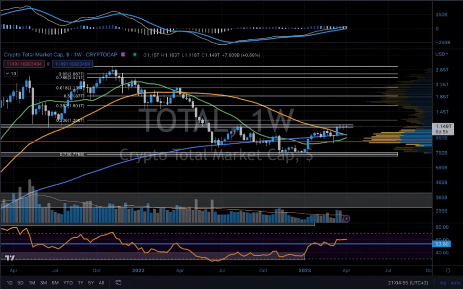Collapse the indicator legend showing 10

[x=7, y=74]
